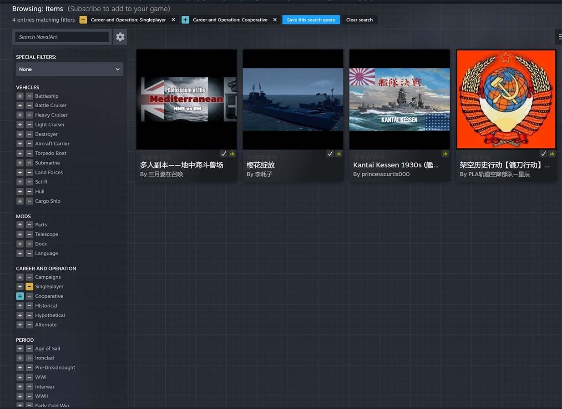The image size is (562, 409).
Task: Exclude Land Forces with minus button
Action: (x=29, y=172)
